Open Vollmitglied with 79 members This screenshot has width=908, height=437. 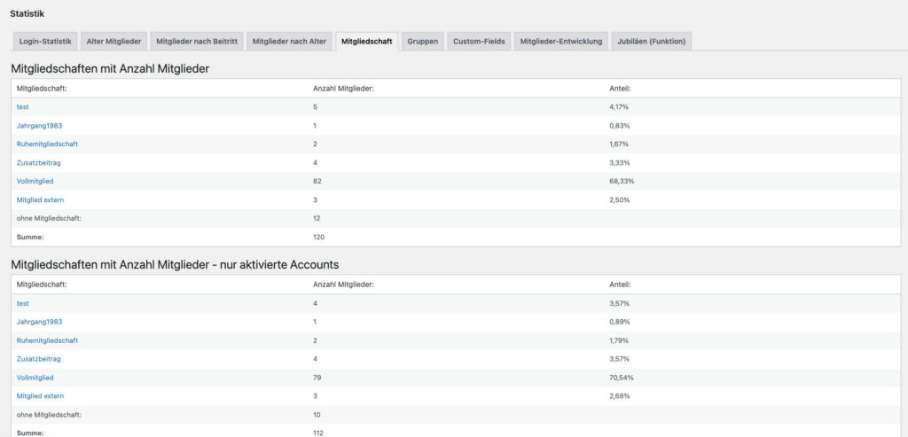(x=35, y=378)
